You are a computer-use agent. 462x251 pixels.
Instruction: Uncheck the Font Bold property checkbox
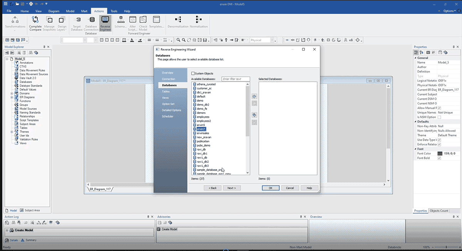pyautogui.click(x=439, y=158)
